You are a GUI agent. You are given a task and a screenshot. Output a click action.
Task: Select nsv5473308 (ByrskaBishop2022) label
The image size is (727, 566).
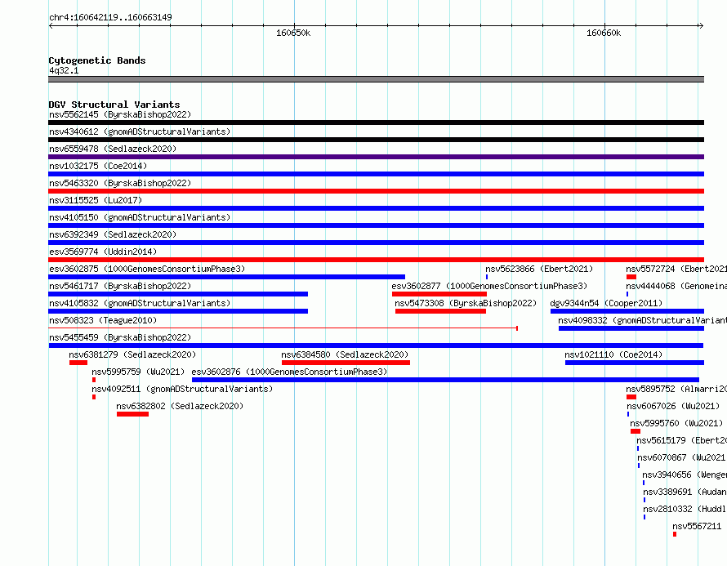[466, 303]
